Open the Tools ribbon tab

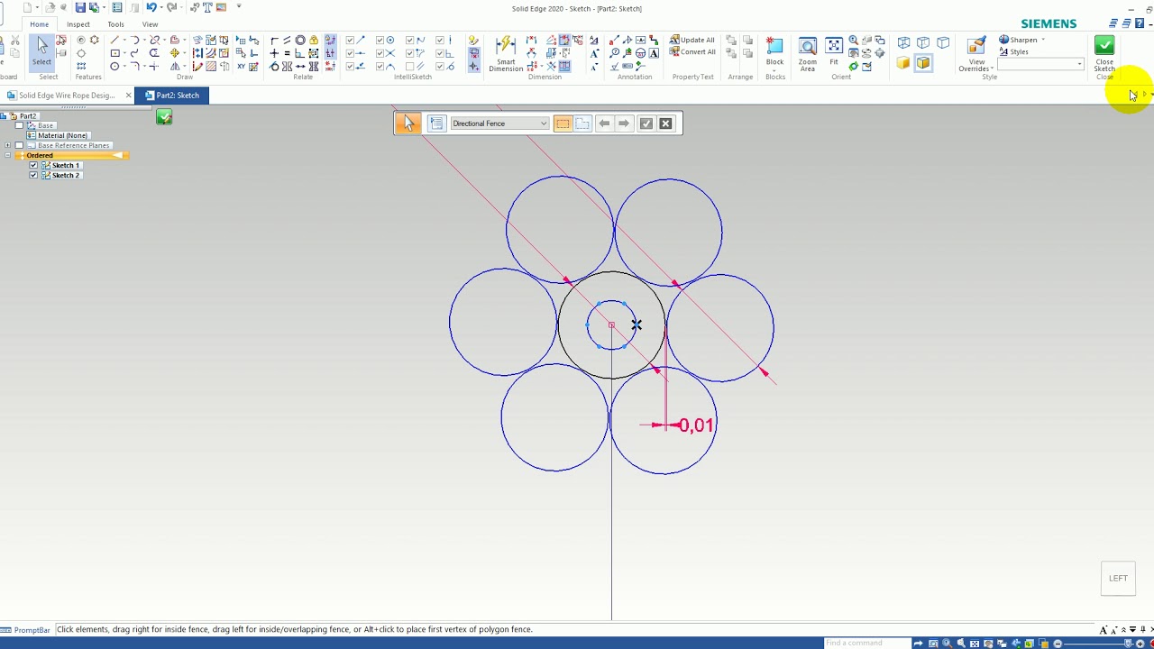point(116,24)
